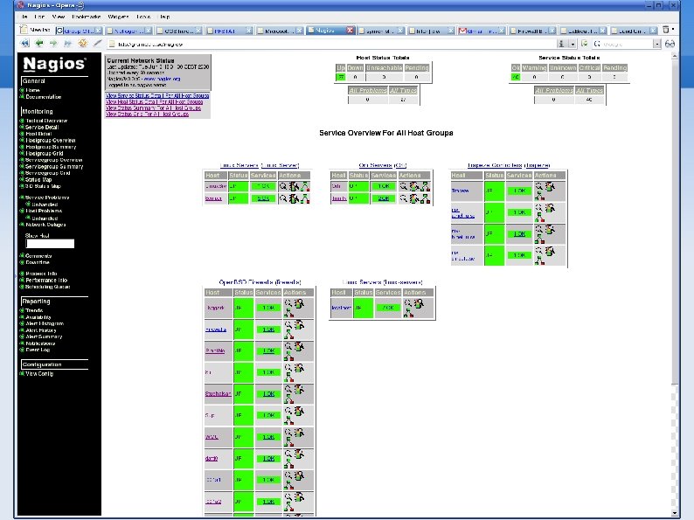Click the fast forward navigation button
Image resolution: width=694 pixels, height=520 pixels.
(x=67, y=44)
